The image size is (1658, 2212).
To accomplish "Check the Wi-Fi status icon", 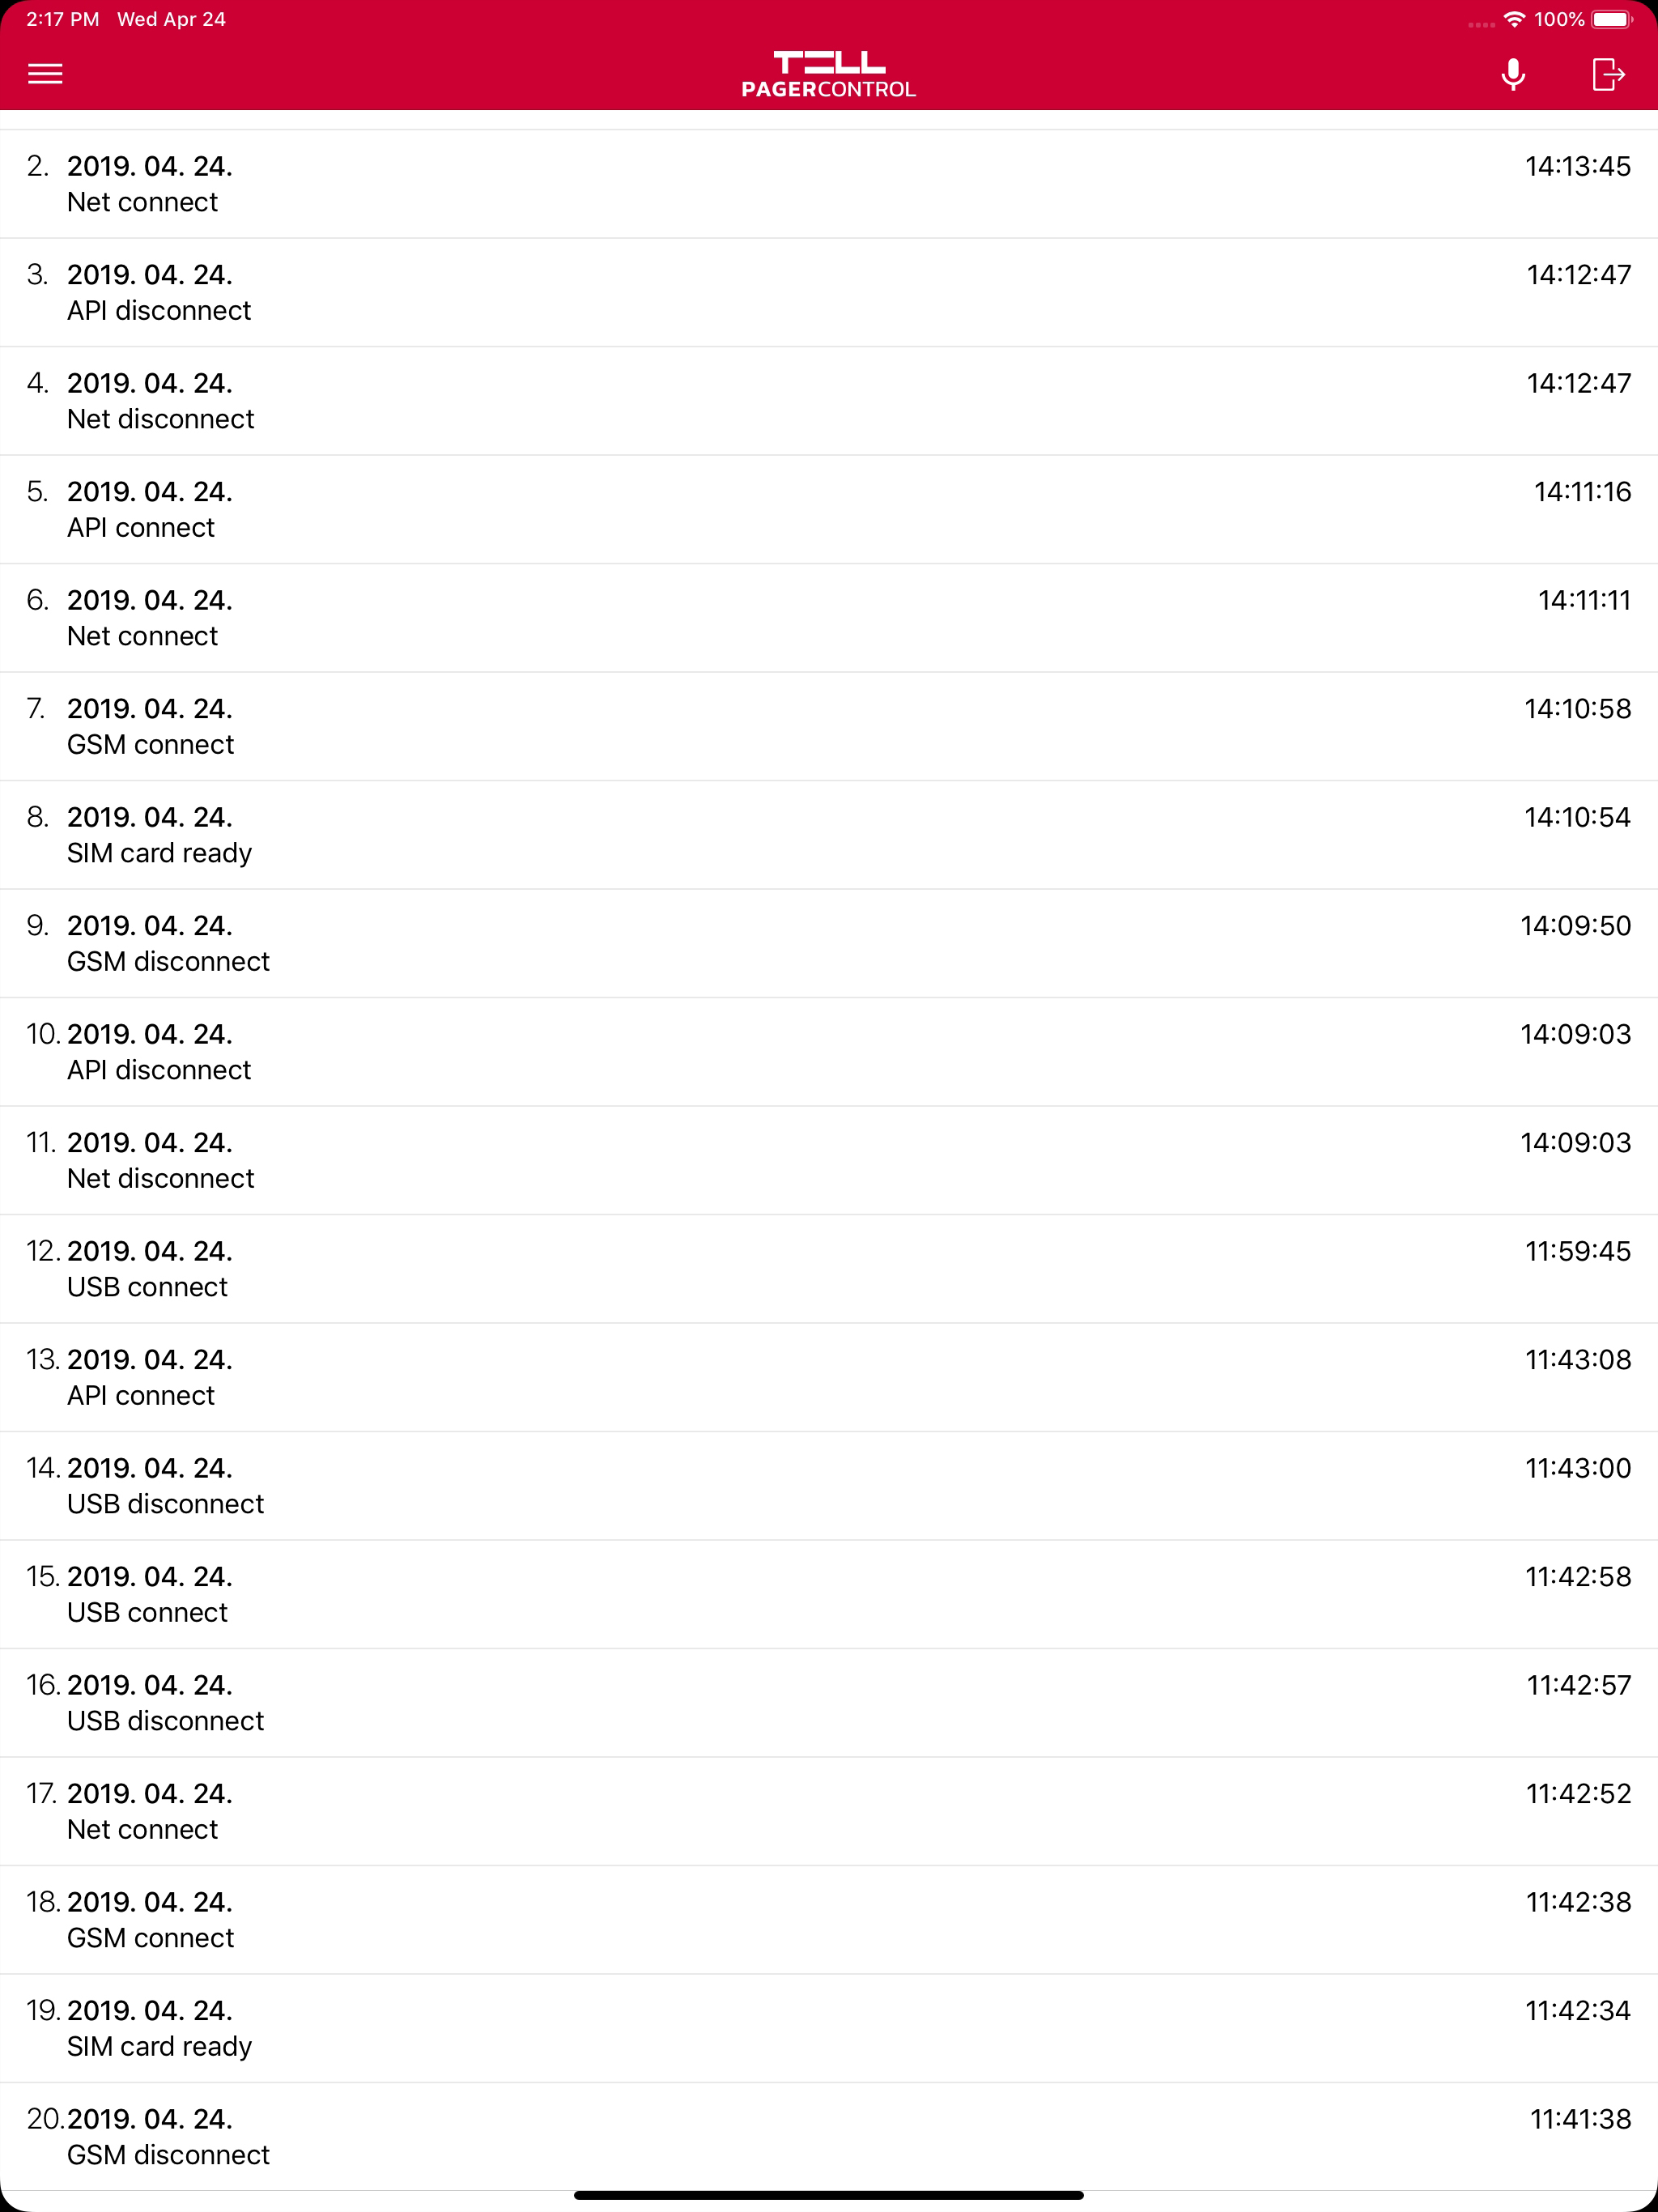I will pos(1514,20).
